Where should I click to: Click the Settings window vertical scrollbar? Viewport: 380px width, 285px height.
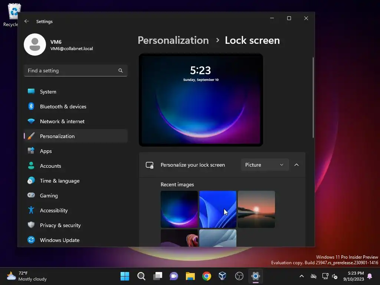[x=313, y=98]
